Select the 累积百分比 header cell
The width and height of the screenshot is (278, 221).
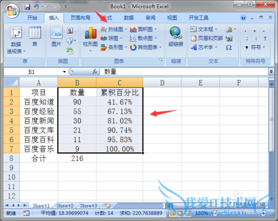120,92
